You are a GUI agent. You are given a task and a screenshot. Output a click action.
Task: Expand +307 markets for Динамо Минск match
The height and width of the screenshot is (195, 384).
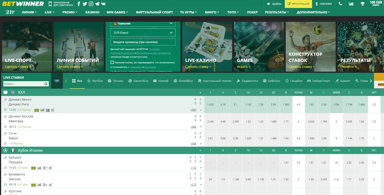194,110
